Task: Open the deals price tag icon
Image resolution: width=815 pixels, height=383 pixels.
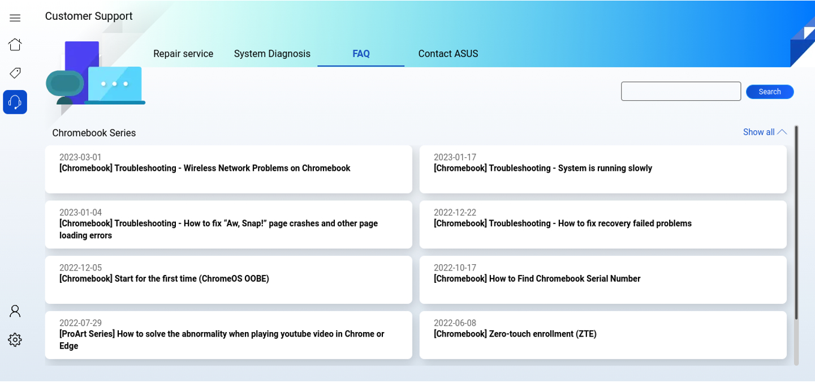Action: (x=15, y=73)
